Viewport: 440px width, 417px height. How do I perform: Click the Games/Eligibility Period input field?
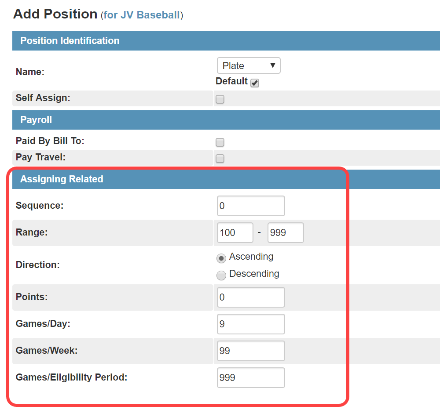251,377
